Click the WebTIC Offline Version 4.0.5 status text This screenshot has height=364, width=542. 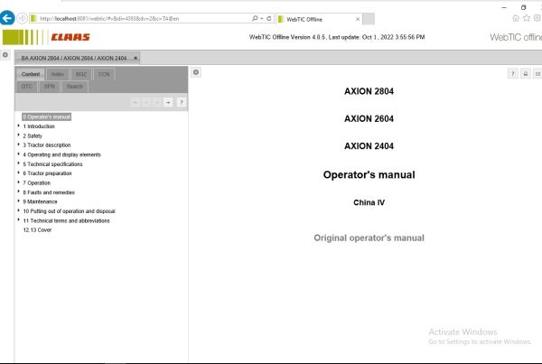(x=337, y=37)
